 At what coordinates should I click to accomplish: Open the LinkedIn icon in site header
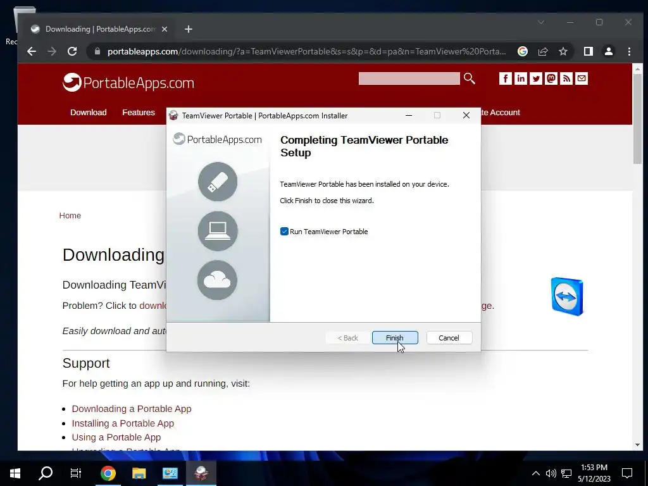pos(521,78)
